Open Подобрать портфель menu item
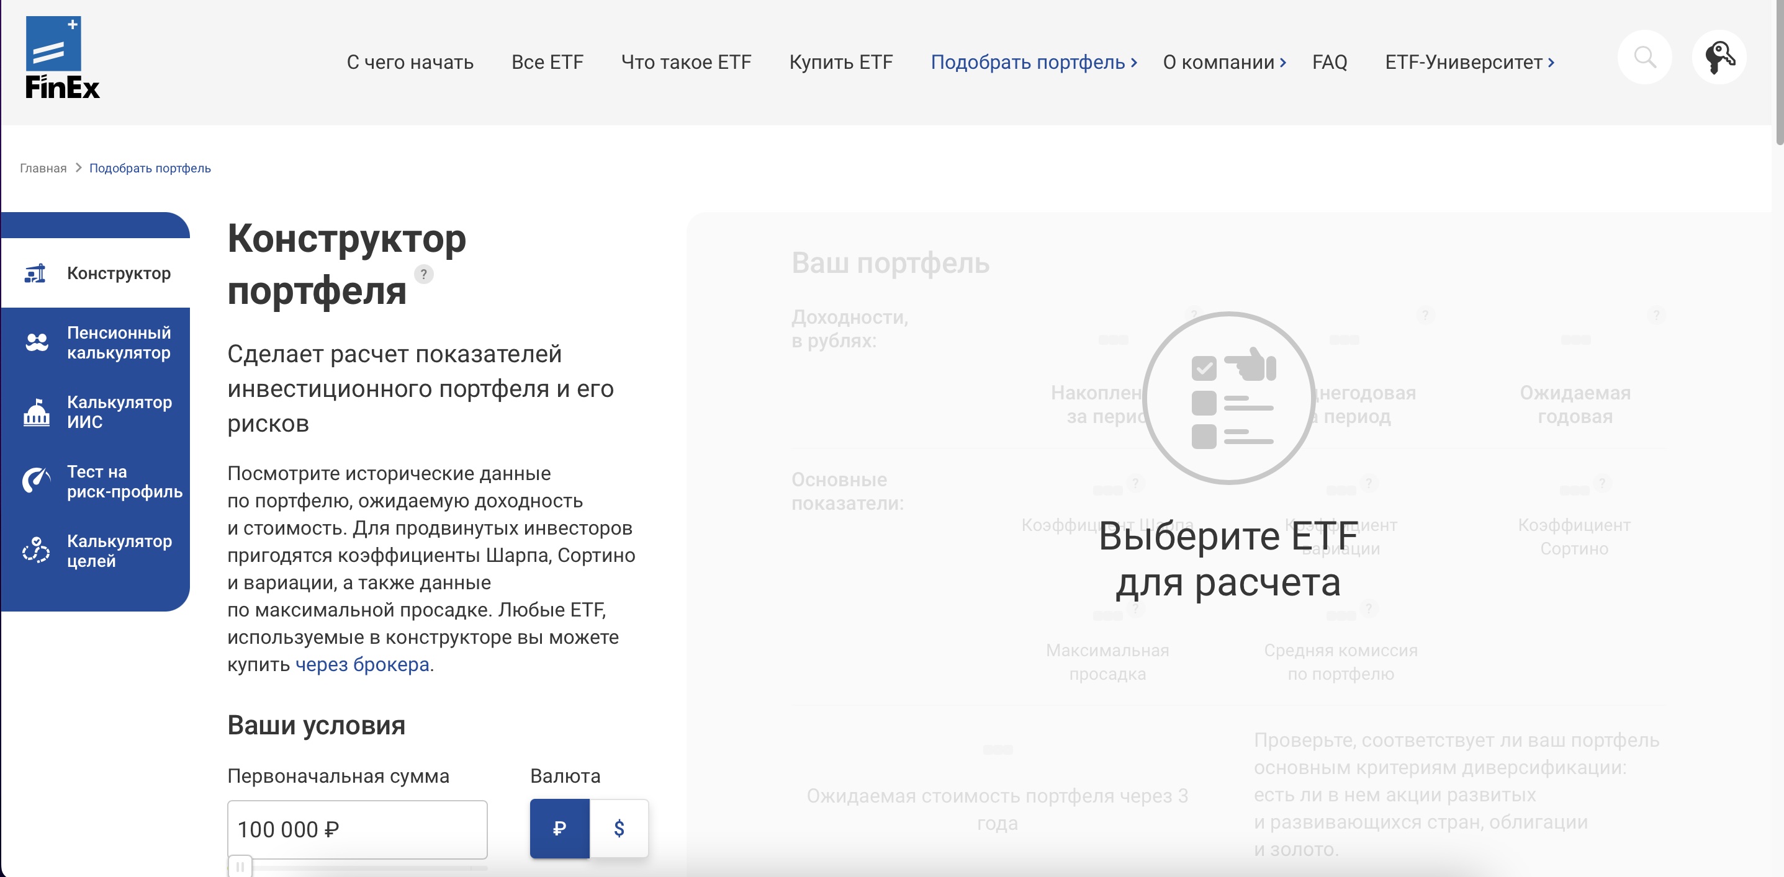 (x=1028, y=62)
